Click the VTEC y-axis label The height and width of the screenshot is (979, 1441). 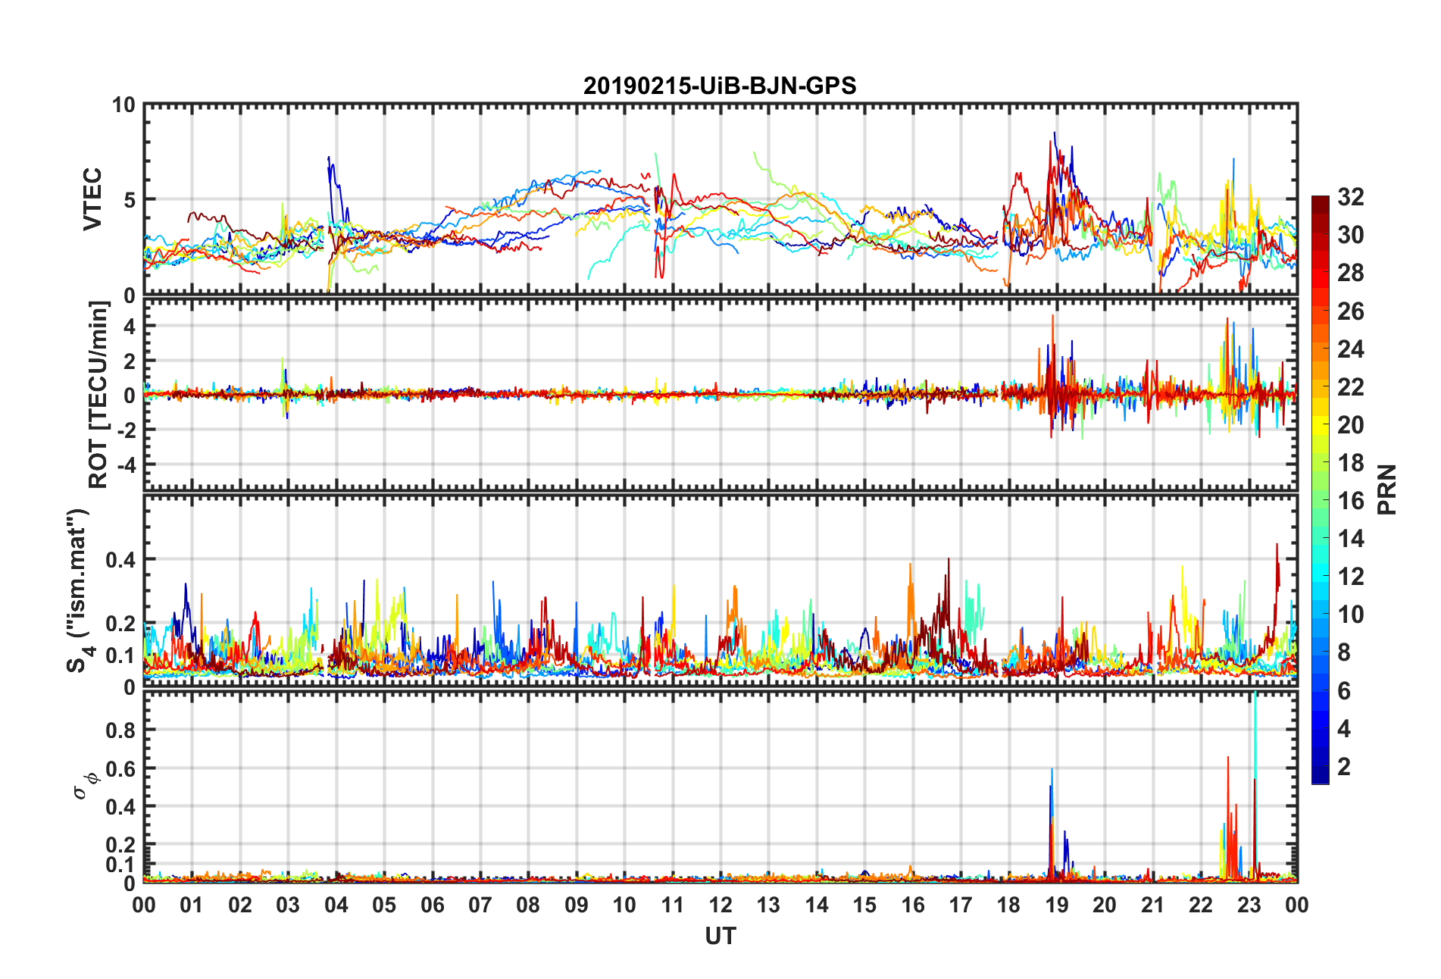(x=92, y=199)
